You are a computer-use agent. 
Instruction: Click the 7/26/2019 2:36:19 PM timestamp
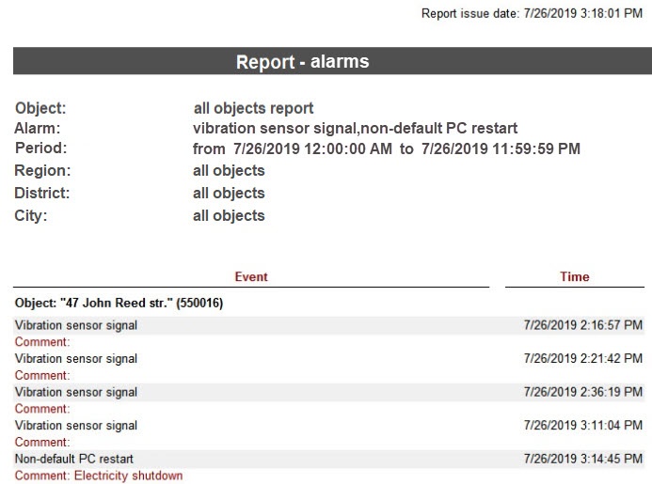[583, 392]
